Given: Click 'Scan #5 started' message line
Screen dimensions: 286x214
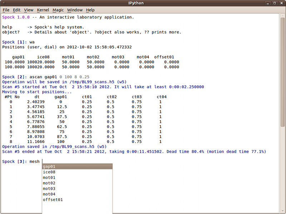Looking at the screenshot, I should click(103, 87).
